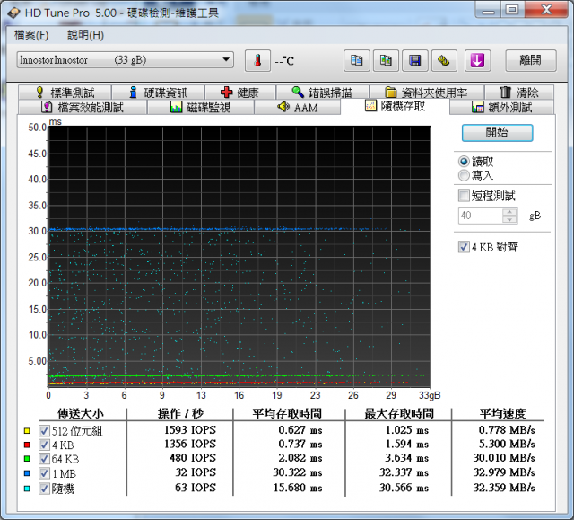Click the 離開 exit button
The height and width of the screenshot is (520, 574).
pos(531,60)
